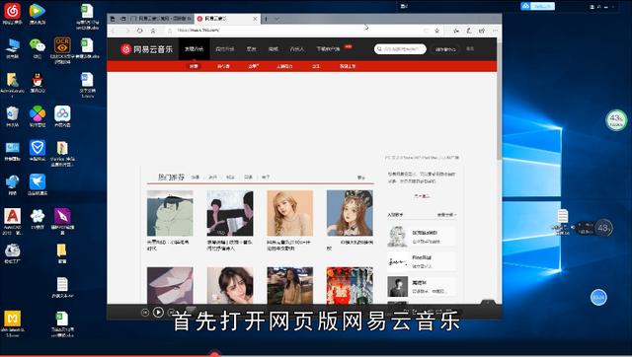632x357 pixels.
Task: Select 歌单 in red sub-navigation
Action: click(253, 66)
